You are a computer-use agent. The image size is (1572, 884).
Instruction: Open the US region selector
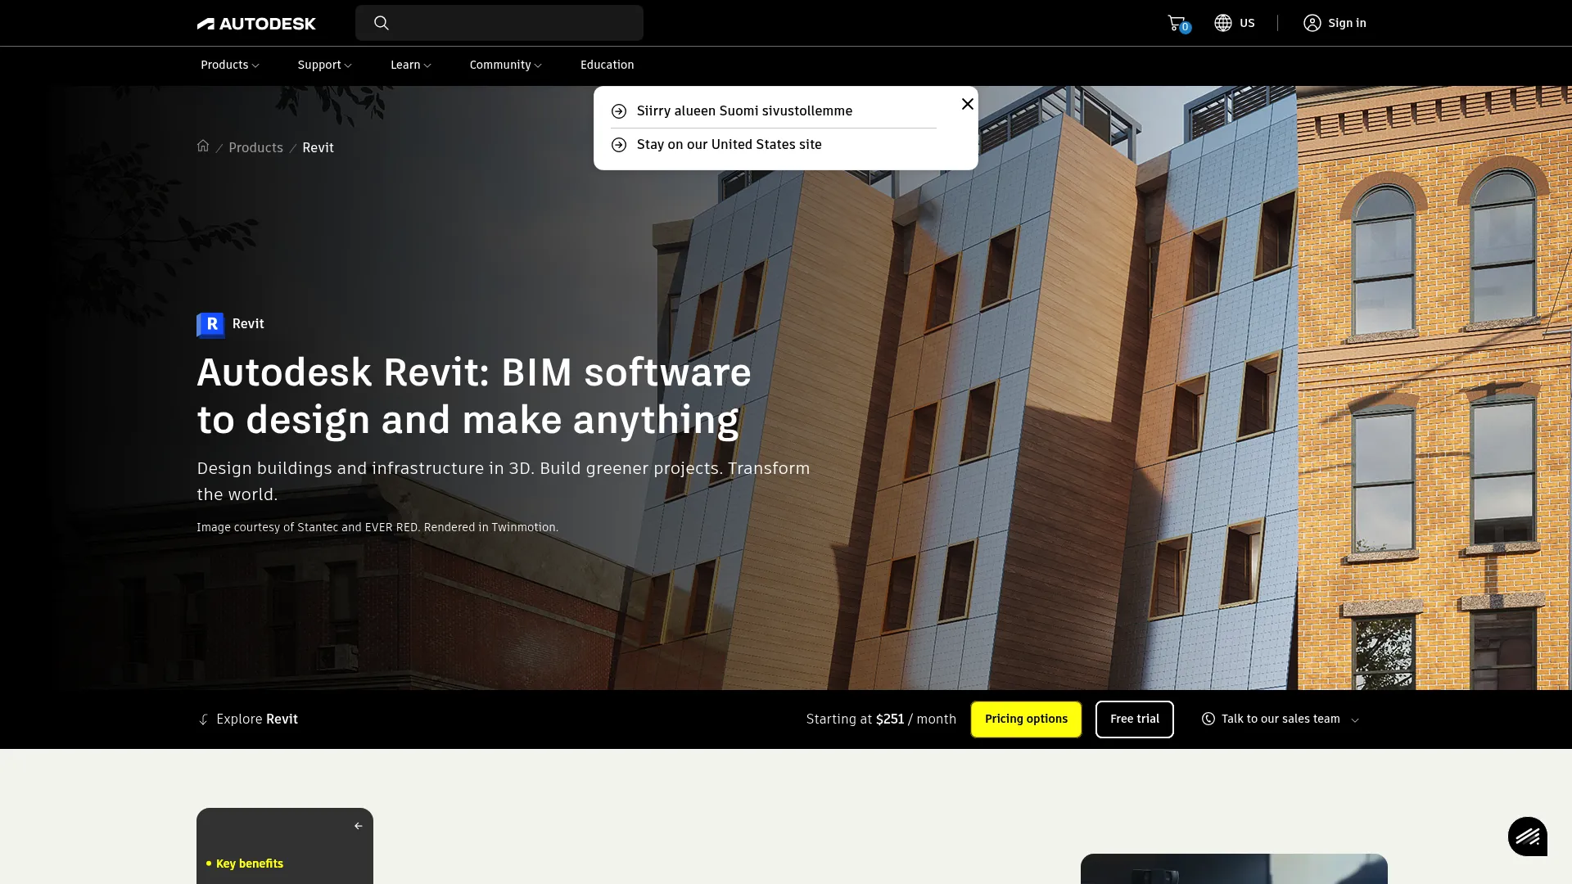pos(1235,23)
